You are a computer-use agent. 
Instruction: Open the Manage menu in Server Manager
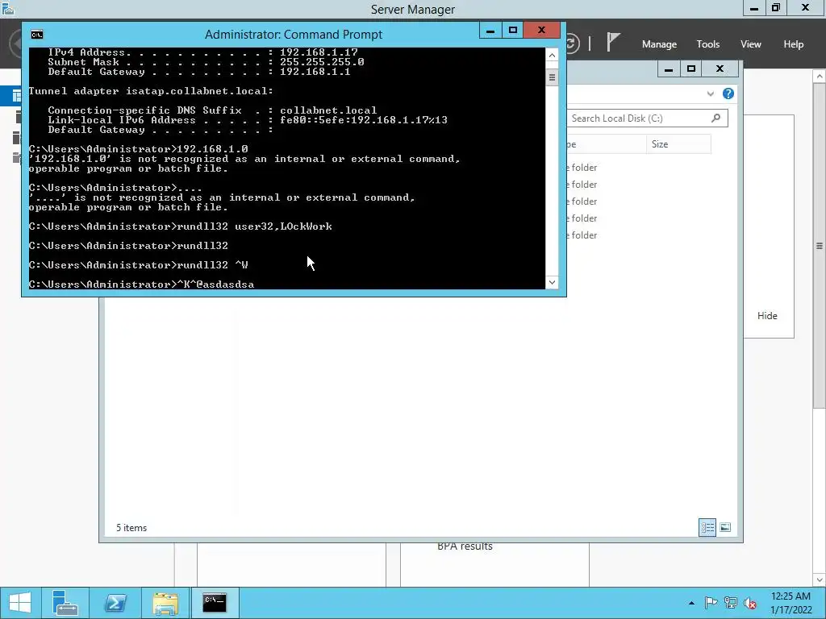659,44
